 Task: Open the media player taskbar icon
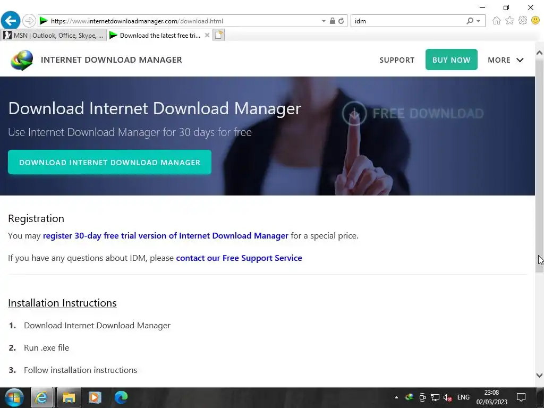tap(95, 397)
